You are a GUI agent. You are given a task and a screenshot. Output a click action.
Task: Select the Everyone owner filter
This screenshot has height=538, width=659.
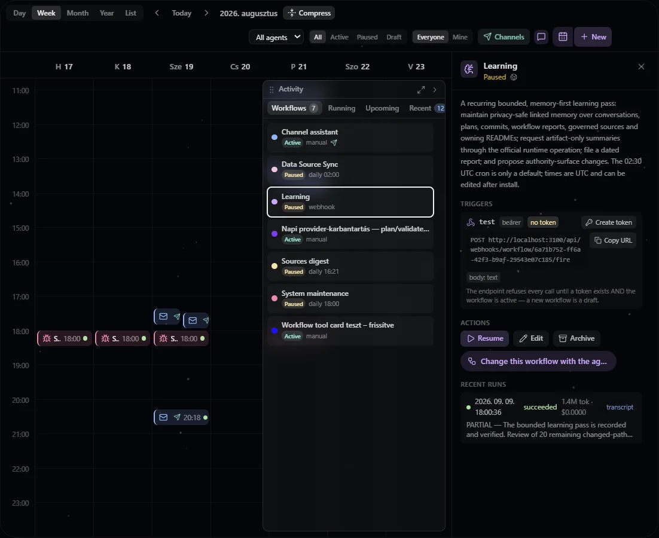[x=431, y=37]
